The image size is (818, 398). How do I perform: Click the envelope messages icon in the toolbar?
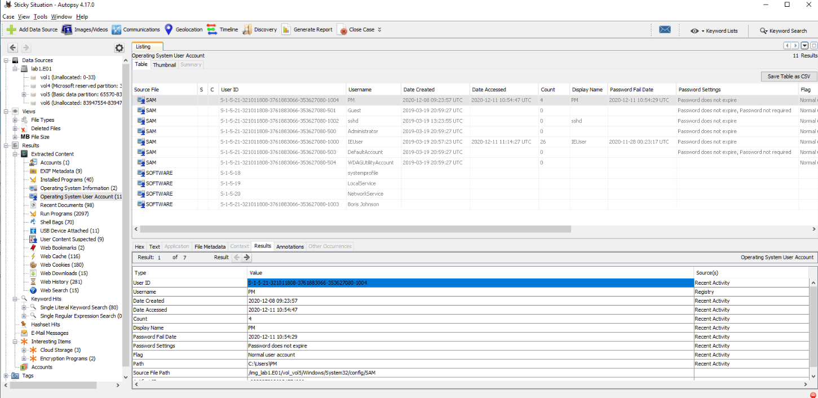click(665, 30)
